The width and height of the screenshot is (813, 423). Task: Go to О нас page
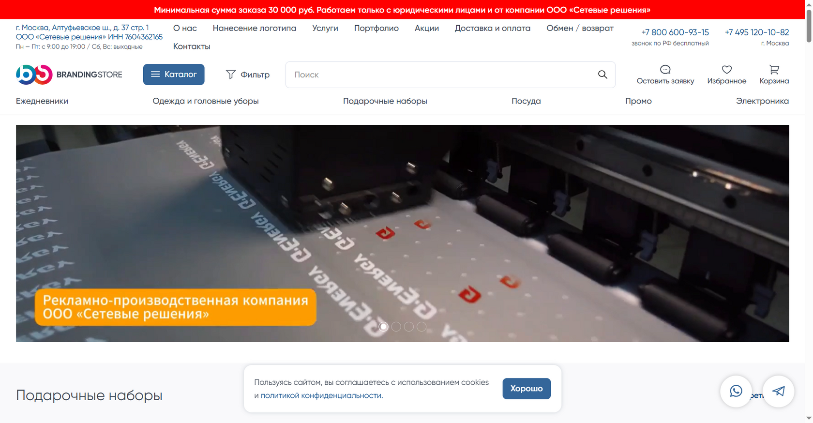[x=185, y=28]
